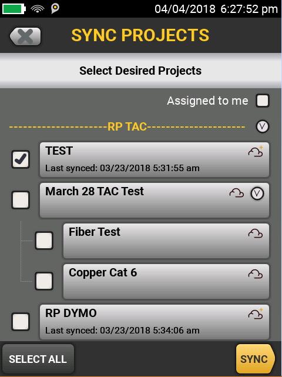Tap the Wi-Fi signal icon
Viewport: 282px width, 377px height.
point(38,9)
